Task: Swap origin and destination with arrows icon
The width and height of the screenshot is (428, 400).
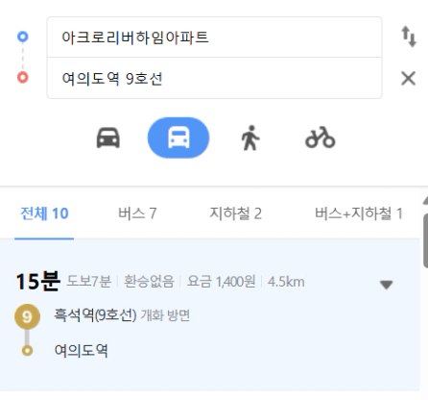Action: (x=409, y=37)
